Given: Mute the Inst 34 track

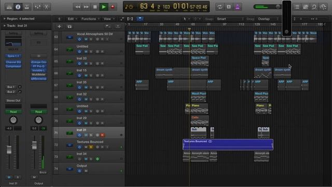Looking at the screenshot, I should [x=86, y=159].
